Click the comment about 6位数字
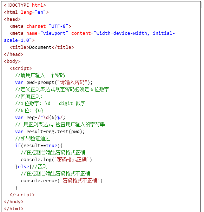Screen dimensions: 204x212 (62, 90)
